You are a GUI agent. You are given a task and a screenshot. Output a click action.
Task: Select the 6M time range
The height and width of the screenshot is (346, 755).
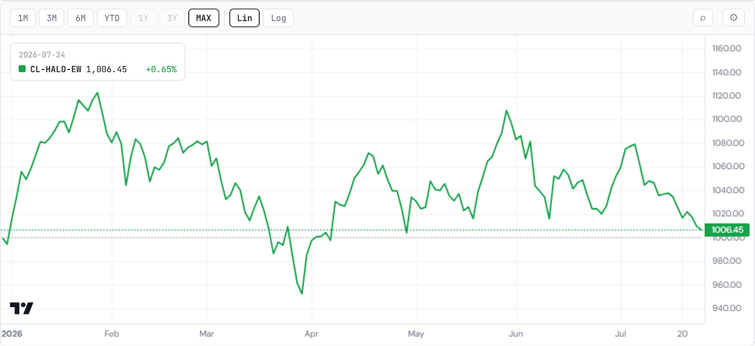click(x=80, y=18)
